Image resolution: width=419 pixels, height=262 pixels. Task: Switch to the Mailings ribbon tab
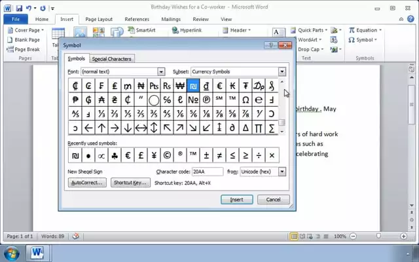click(171, 19)
